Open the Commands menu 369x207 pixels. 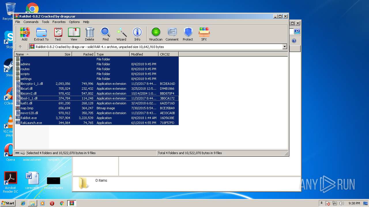click(31, 22)
